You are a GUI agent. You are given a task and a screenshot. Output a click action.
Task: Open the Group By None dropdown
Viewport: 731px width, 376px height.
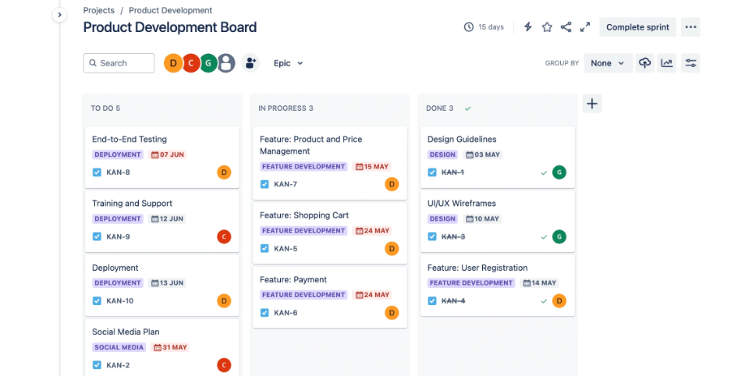coord(608,63)
